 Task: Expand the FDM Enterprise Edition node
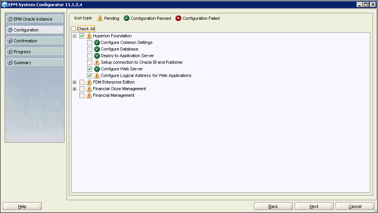[x=75, y=82]
